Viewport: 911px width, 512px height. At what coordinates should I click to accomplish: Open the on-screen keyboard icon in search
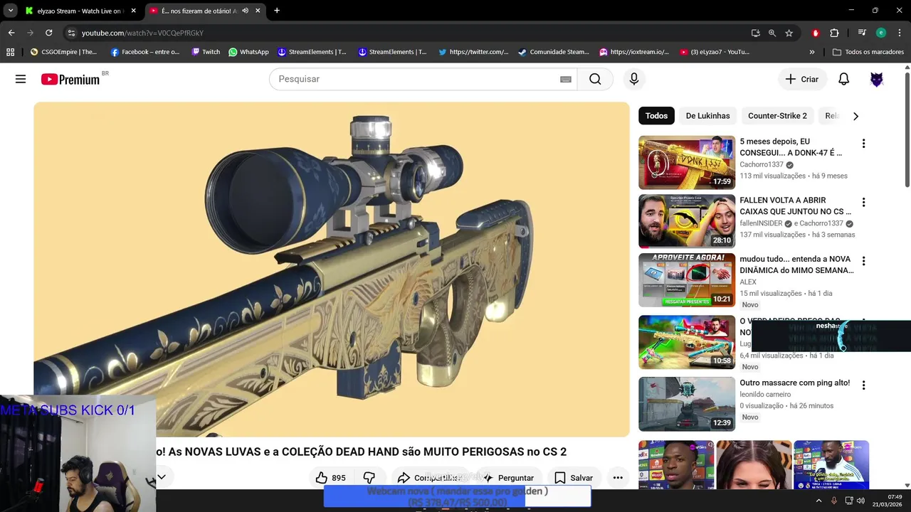tap(566, 79)
